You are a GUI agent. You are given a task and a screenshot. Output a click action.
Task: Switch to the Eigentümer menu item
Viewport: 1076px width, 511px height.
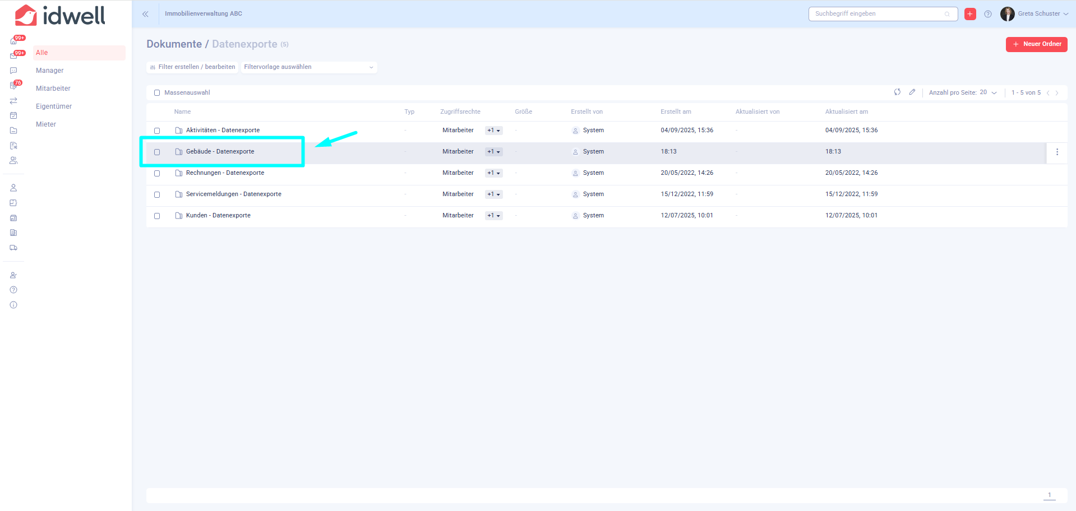(54, 106)
